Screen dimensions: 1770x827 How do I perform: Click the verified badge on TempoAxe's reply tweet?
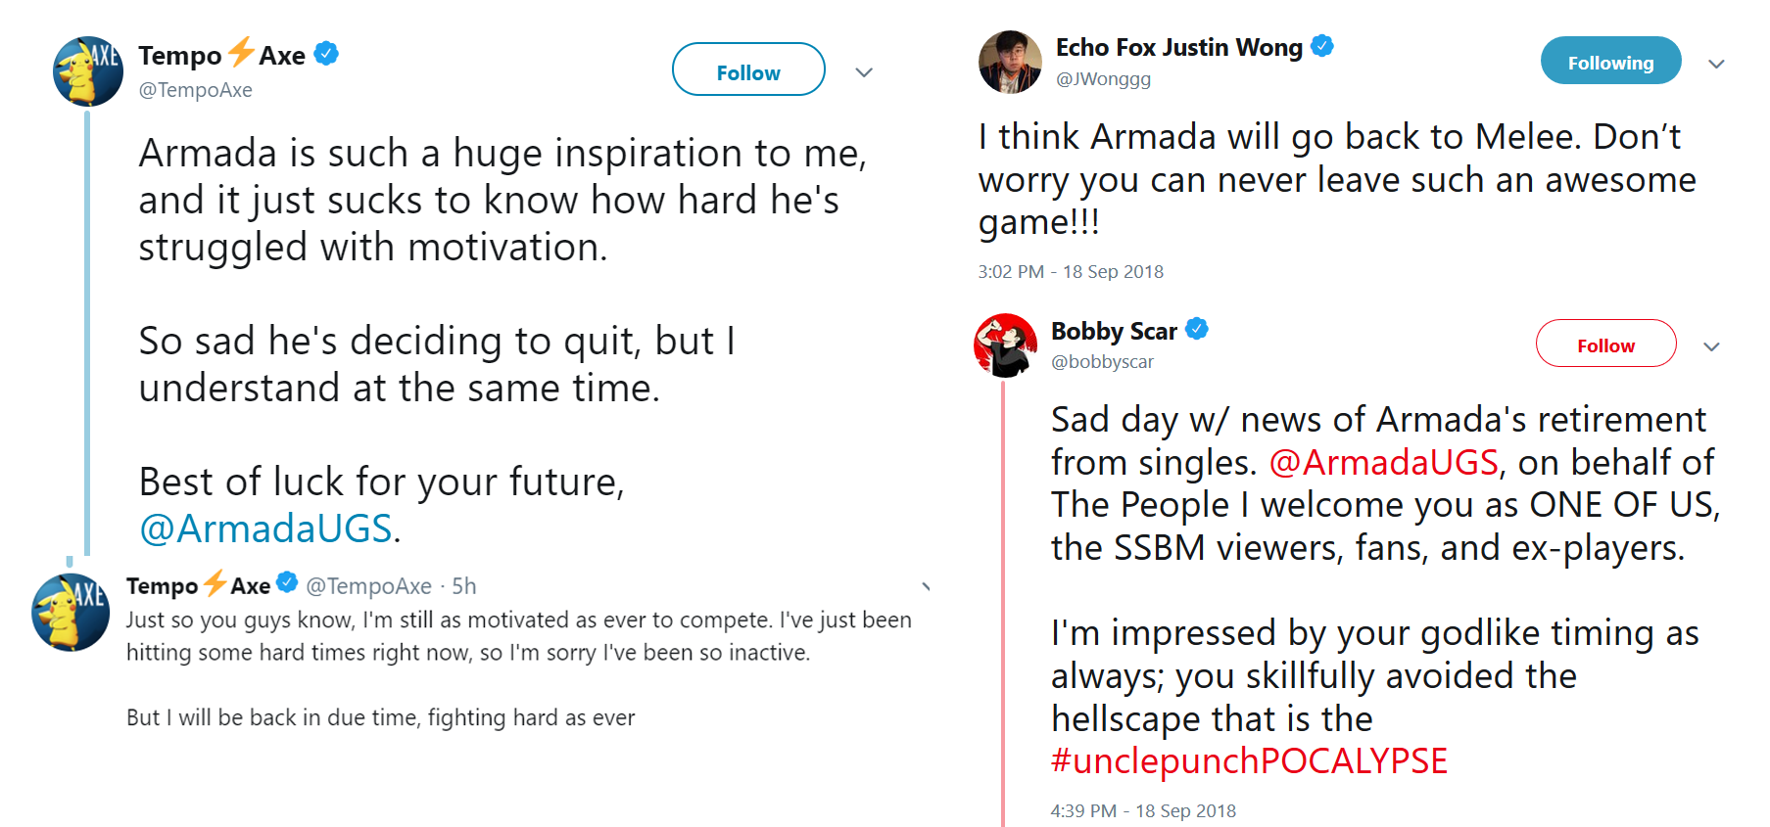click(x=286, y=582)
